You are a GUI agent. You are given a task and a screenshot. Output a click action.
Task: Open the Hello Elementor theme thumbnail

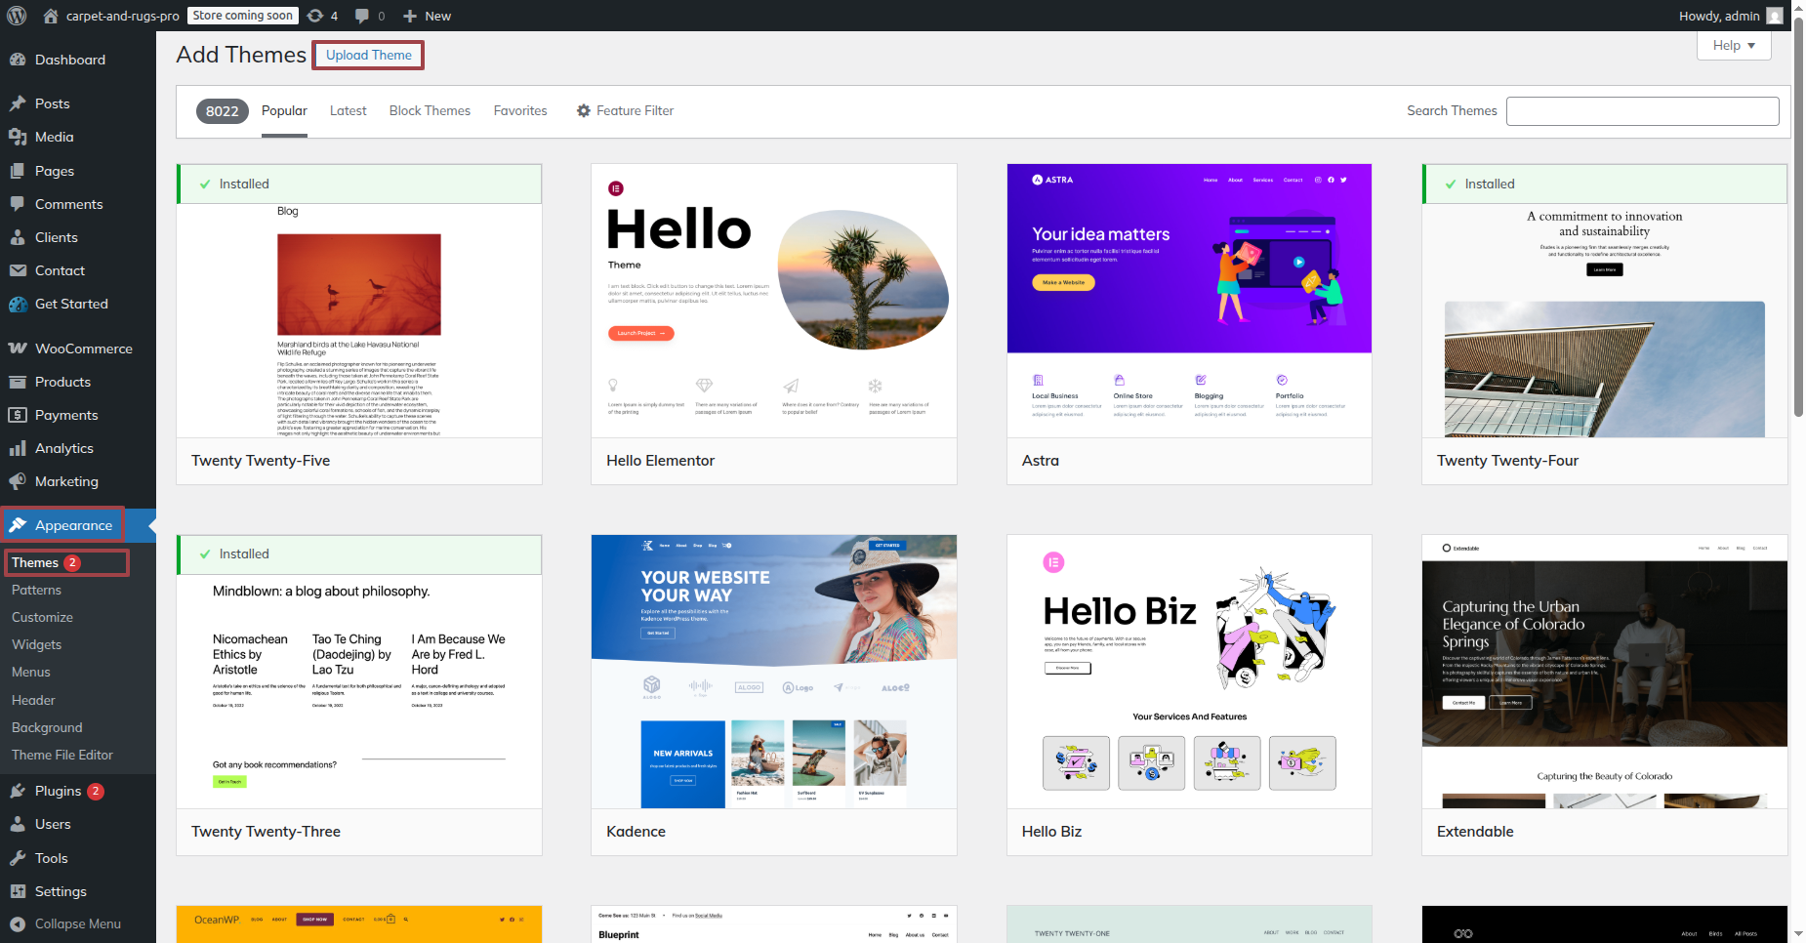tap(774, 301)
